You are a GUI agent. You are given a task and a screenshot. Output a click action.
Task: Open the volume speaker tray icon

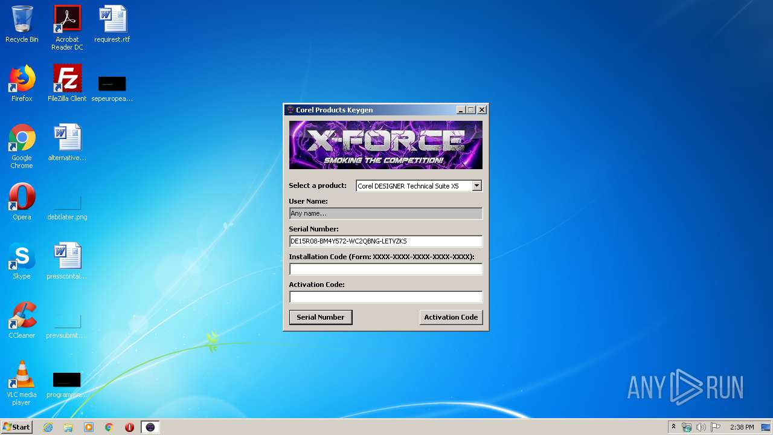[701, 427]
